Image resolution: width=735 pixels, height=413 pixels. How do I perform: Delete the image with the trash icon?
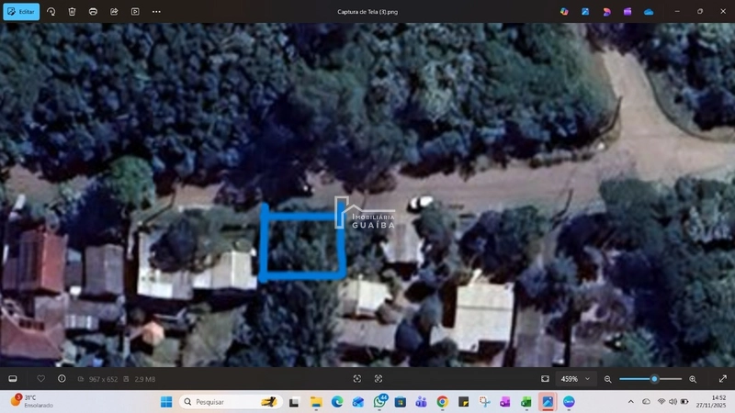point(72,12)
